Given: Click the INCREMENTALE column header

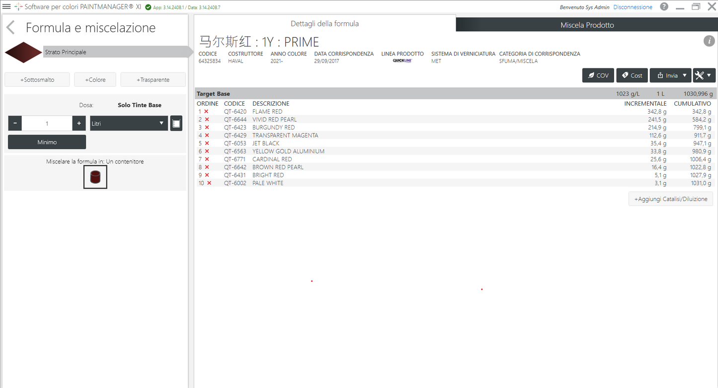Looking at the screenshot, I should [645, 104].
